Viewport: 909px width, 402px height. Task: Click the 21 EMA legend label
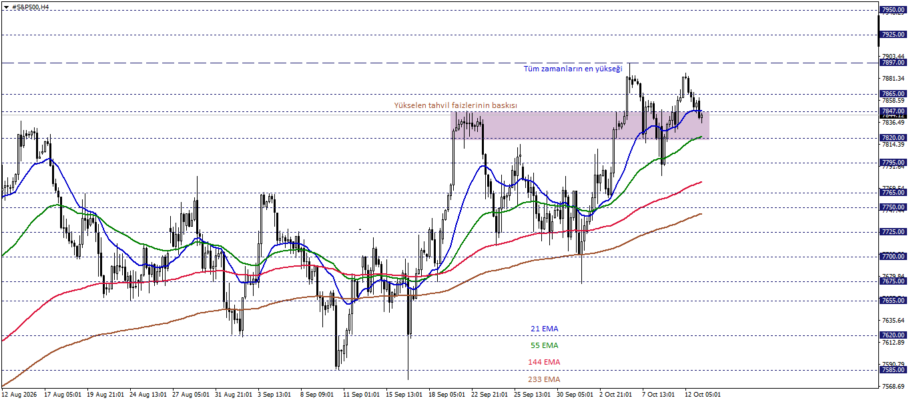[545, 329]
